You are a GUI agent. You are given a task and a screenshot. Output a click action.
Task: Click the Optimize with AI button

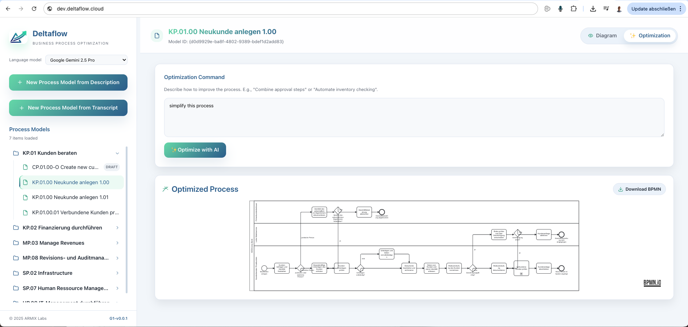(x=195, y=150)
